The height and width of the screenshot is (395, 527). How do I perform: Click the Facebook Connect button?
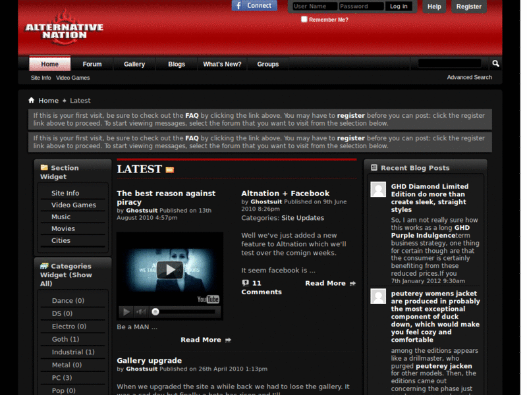[x=254, y=5]
